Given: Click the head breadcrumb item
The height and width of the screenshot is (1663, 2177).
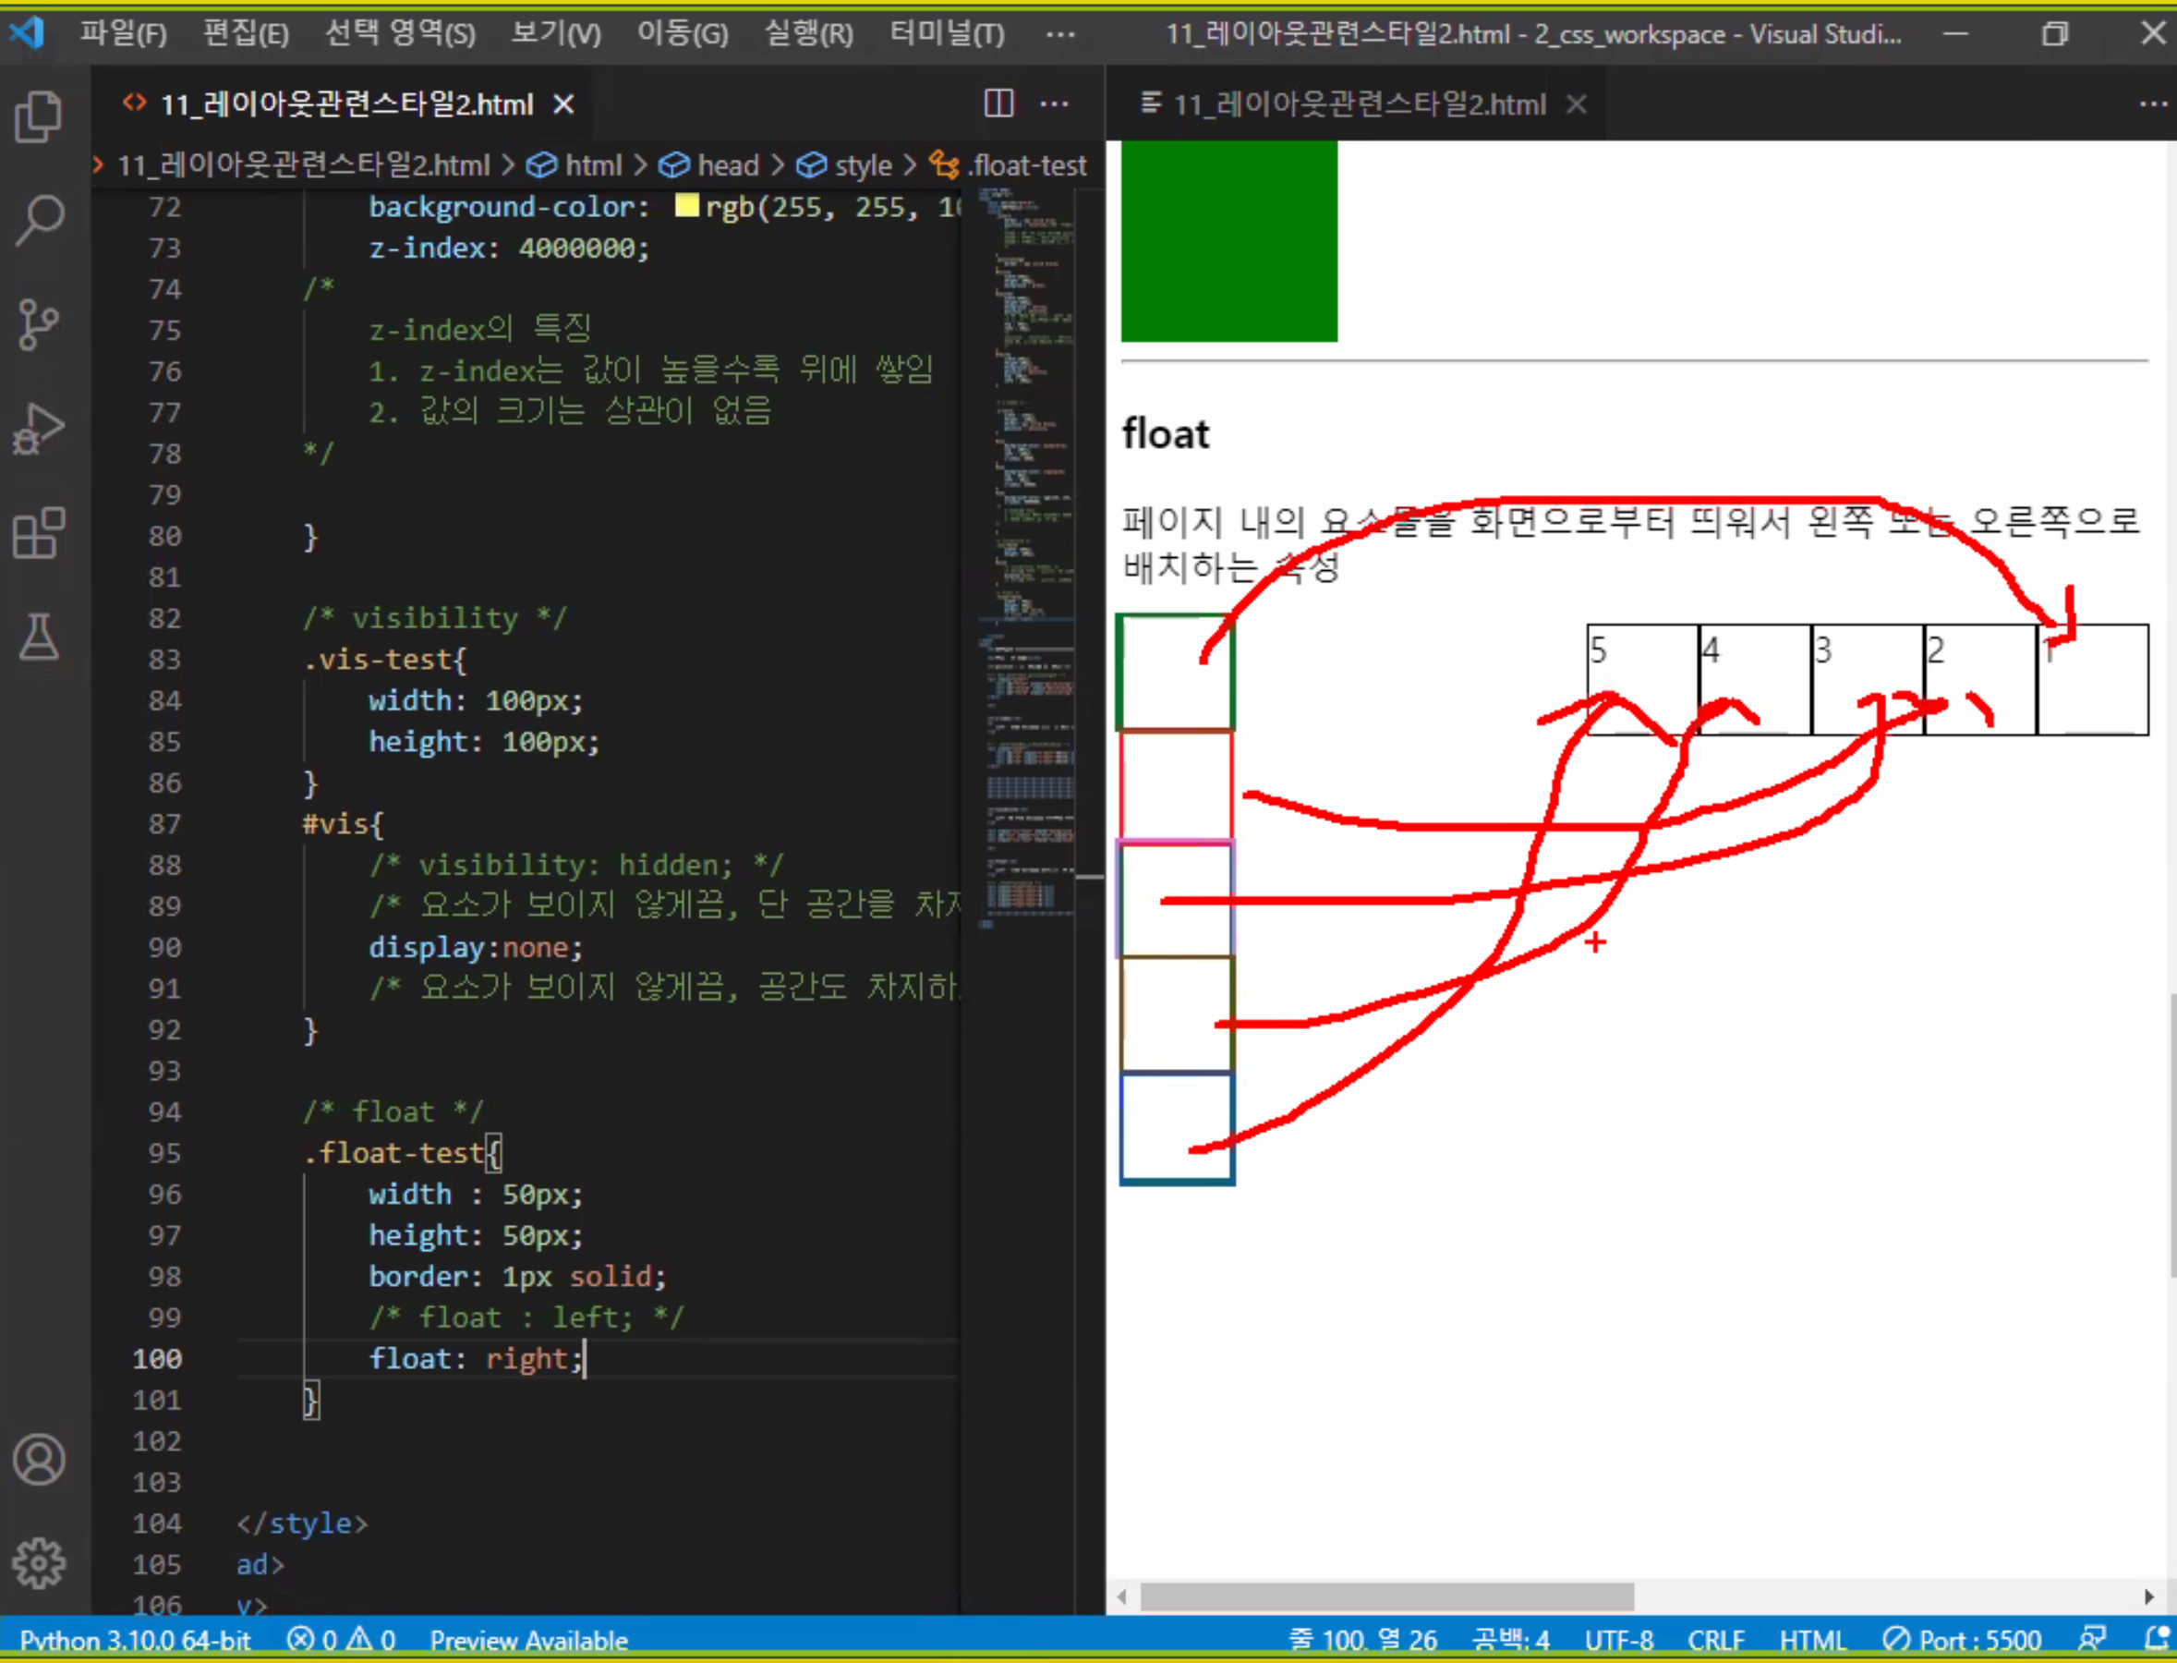Looking at the screenshot, I should (x=727, y=165).
